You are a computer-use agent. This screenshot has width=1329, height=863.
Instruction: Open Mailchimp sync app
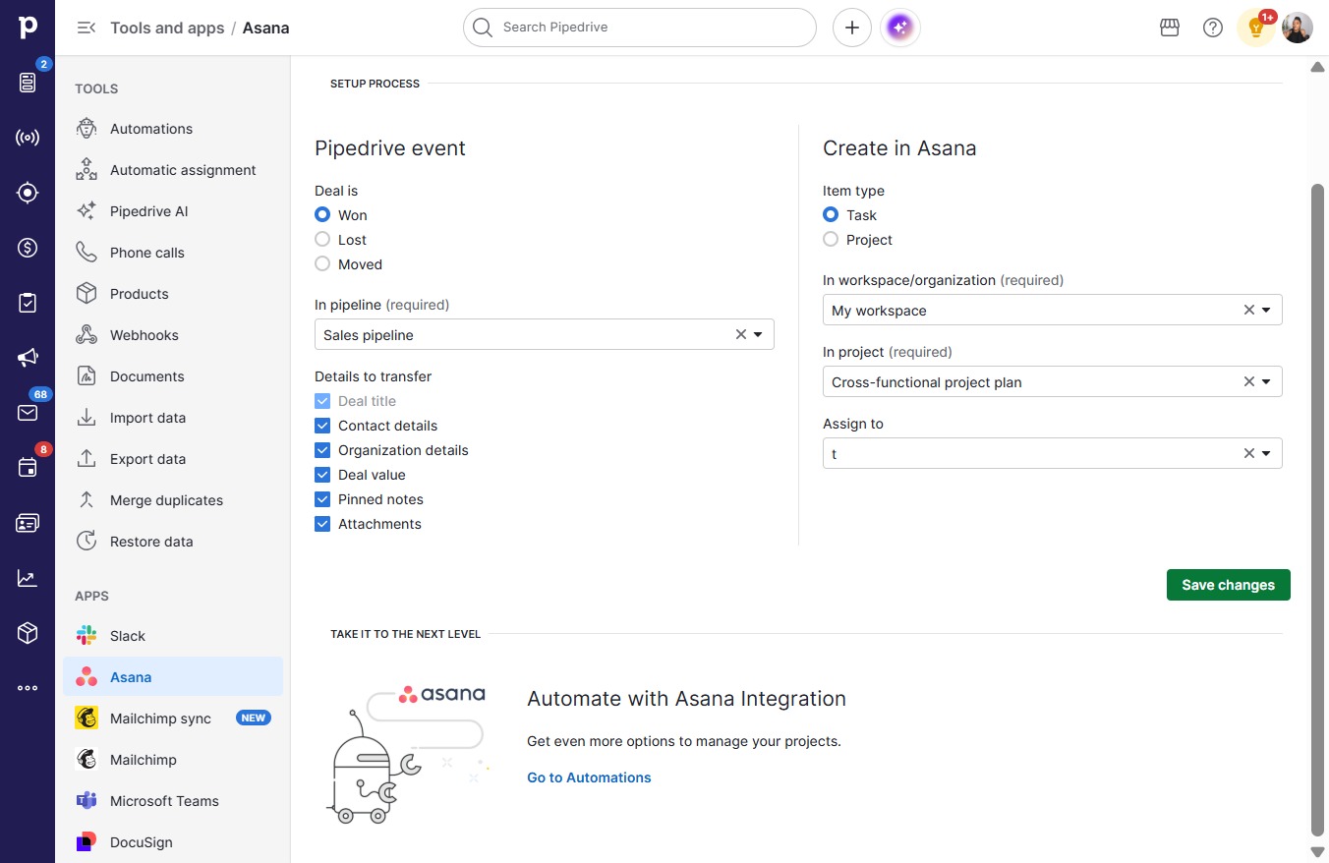(173, 719)
